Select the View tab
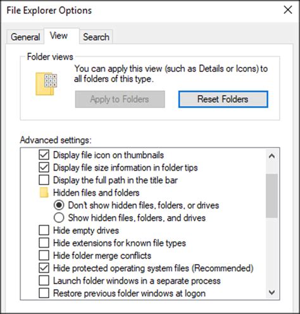The height and width of the screenshot is (314, 300). (61, 36)
